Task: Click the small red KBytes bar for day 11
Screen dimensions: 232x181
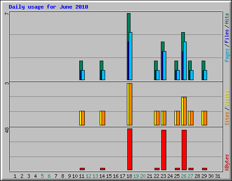Action: [82, 169]
